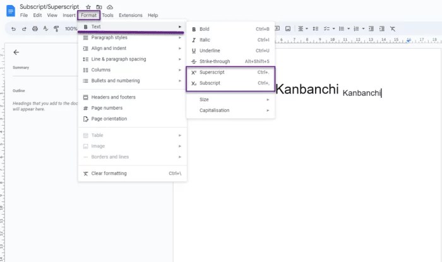Expand the Size submenu
This screenshot has height=262, width=442.
[x=230, y=100]
